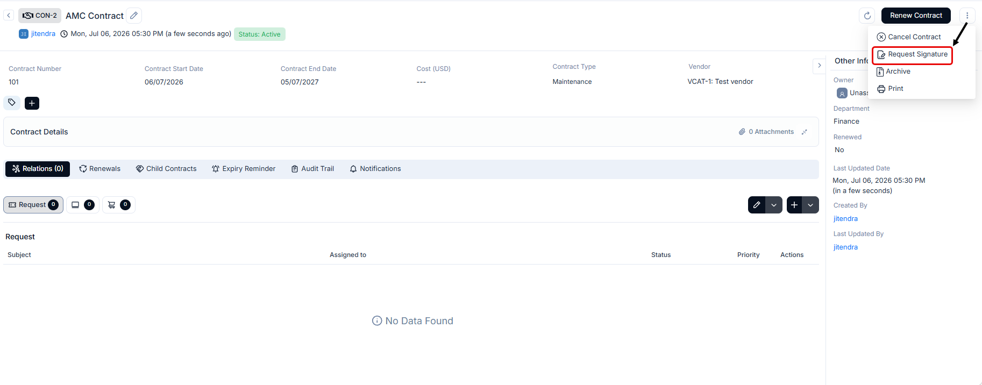The height and width of the screenshot is (385, 982).
Task: Edit the AMC Contract title pencil icon
Action: [134, 16]
